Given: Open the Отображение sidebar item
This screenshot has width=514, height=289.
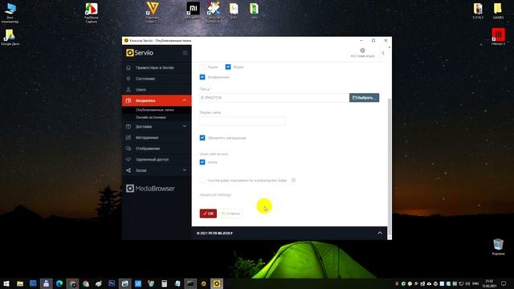Looking at the screenshot, I should click(157, 149).
